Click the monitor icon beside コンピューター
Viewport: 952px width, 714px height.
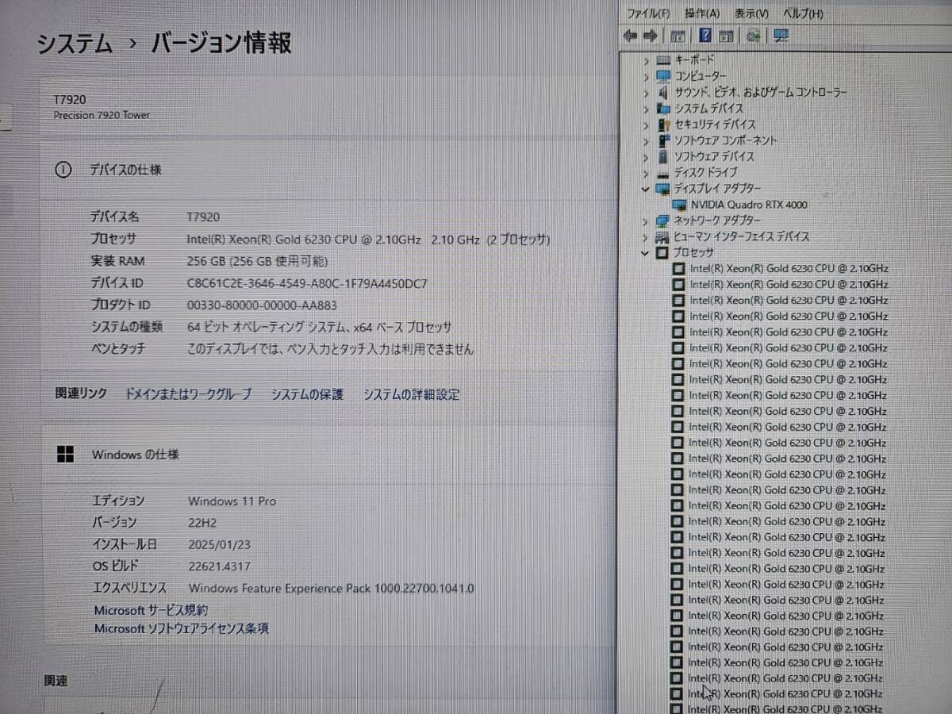664,76
